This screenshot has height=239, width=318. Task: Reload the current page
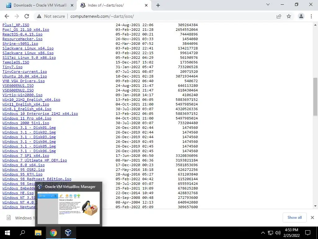click(27, 16)
